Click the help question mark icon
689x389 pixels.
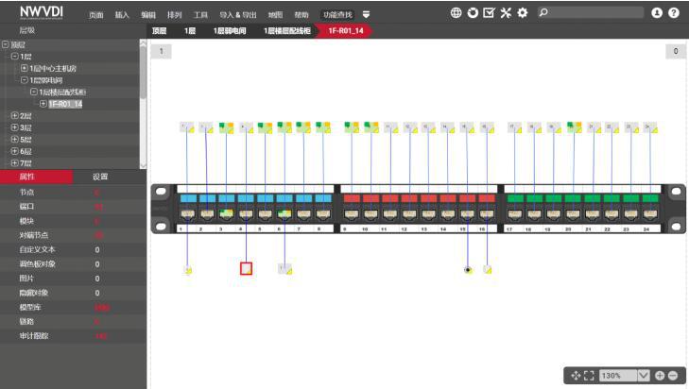(x=674, y=13)
